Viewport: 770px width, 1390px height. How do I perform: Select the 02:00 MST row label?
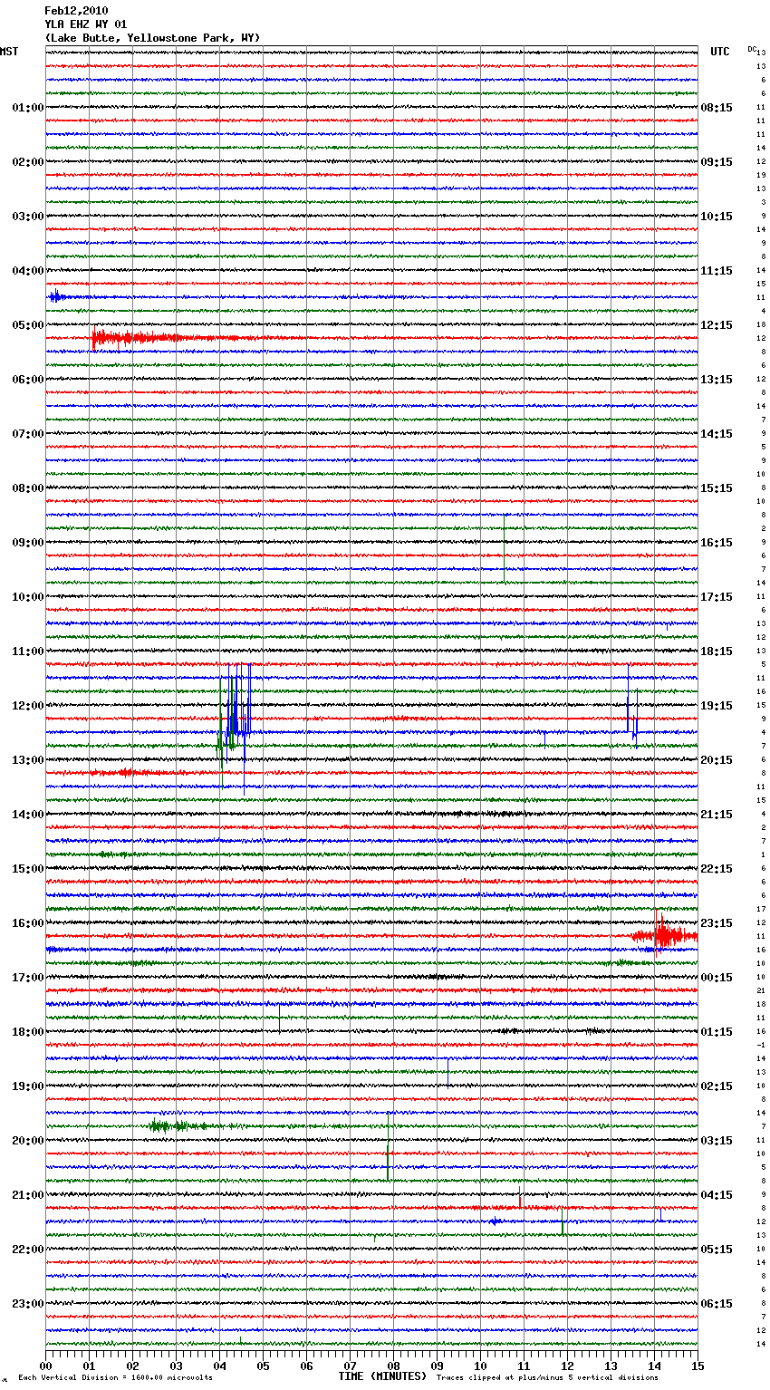[28, 162]
